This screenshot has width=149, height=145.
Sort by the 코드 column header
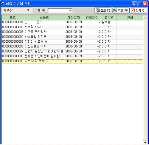13,18
